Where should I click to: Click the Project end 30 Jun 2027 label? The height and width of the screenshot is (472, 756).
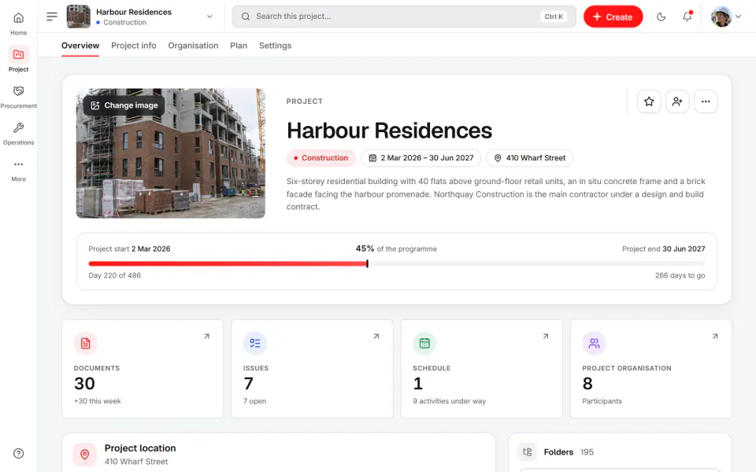(x=663, y=249)
